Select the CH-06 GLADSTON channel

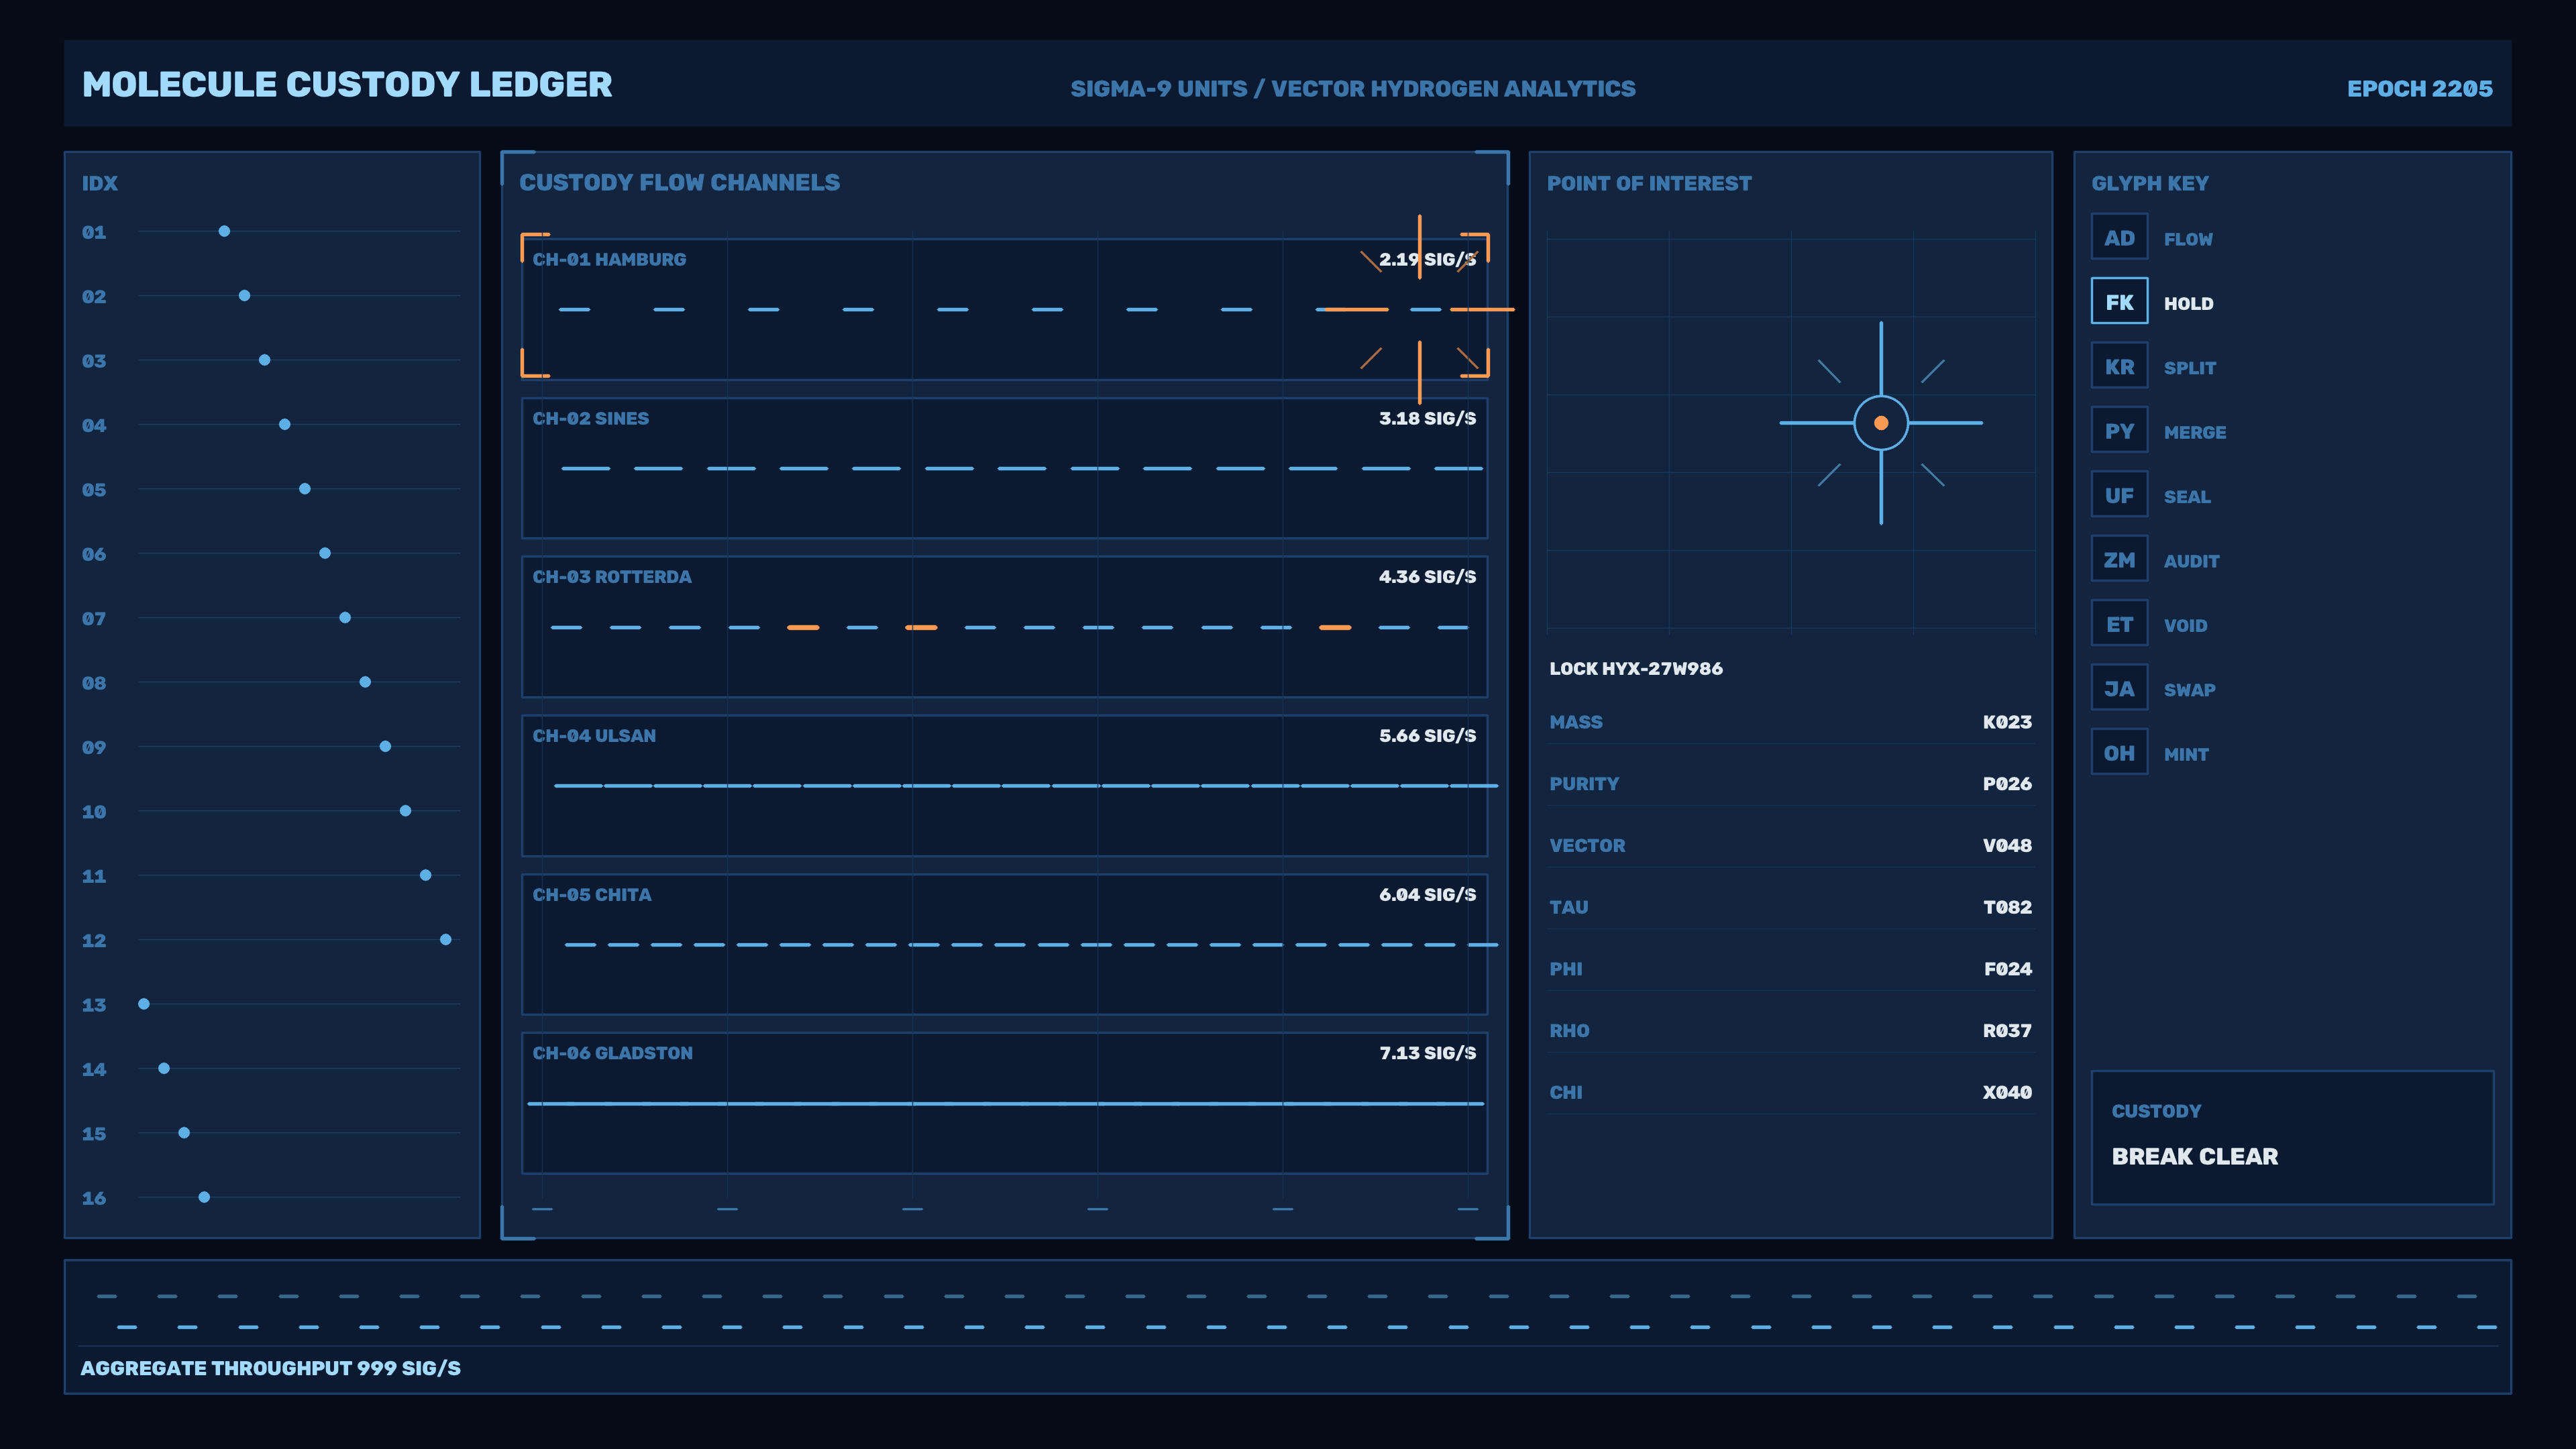coord(1004,1103)
